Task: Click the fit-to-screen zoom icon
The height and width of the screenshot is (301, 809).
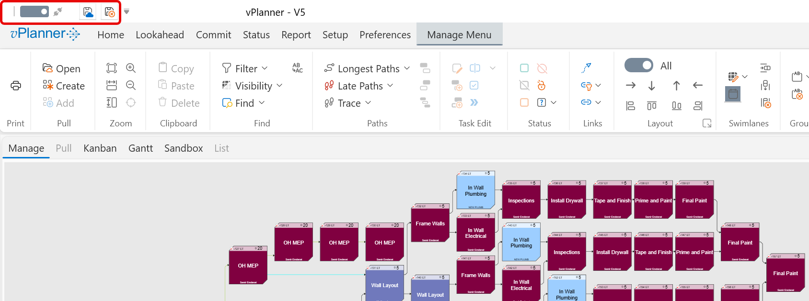Action: pos(112,68)
